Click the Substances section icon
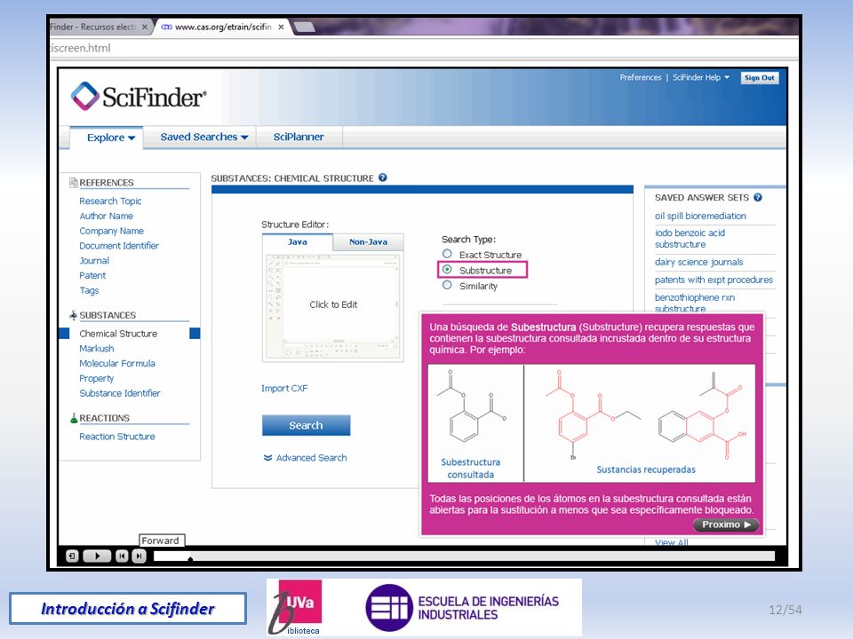 [74, 315]
